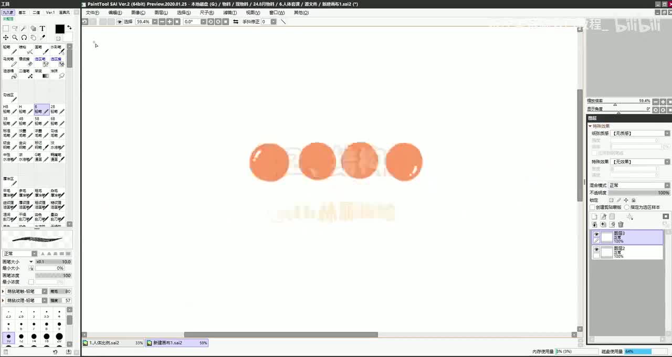Pick the black foreground color swatch
This screenshot has width=672, height=357.
click(60, 29)
